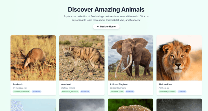Click the African Lion photo

pyautogui.click(x=179, y=58)
